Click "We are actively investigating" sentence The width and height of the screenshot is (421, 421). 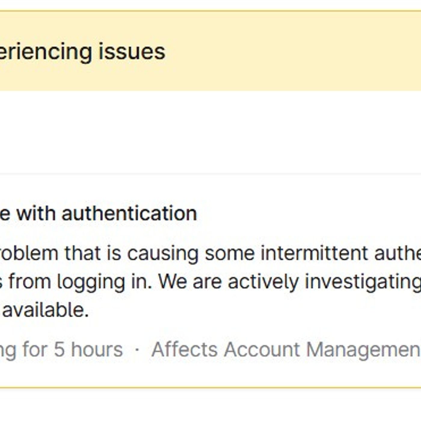pyautogui.click(x=289, y=282)
